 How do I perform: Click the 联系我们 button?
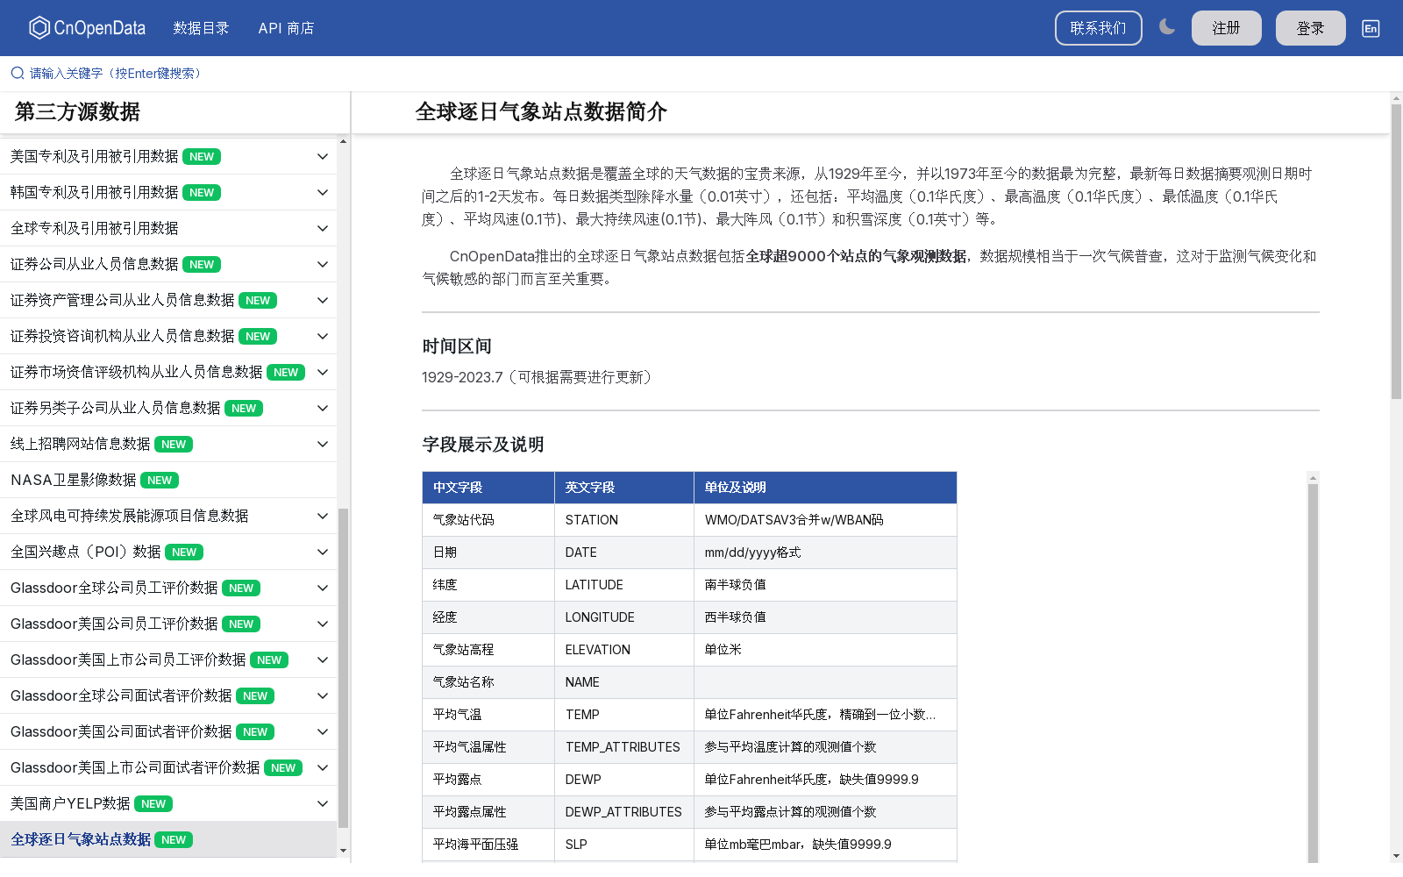tap(1098, 28)
